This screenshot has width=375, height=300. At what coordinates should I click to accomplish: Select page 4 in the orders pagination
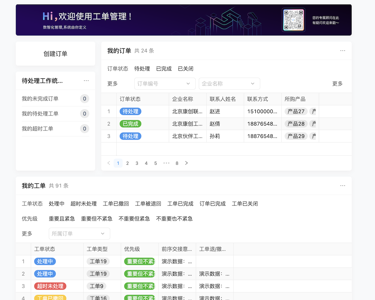point(146,163)
